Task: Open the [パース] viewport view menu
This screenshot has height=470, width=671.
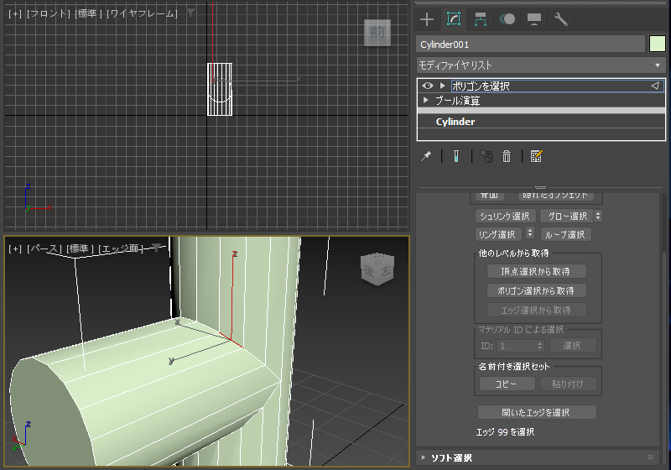Action: (44, 248)
